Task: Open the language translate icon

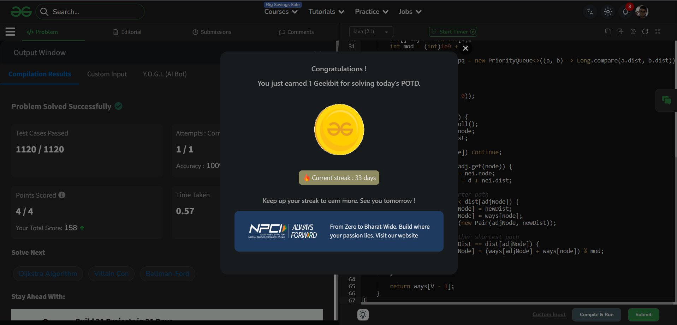Action: [590, 12]
